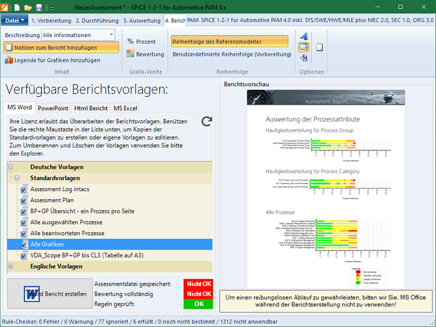Screen dimensions: 436x327
Task: Minimize the NeuesAssessment window
Action: click(377, 7)
